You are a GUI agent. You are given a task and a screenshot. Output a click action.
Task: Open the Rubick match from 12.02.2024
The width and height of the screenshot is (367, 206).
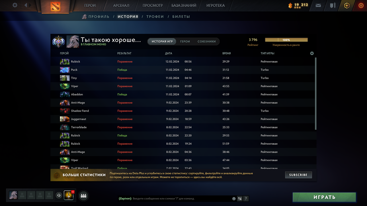(183, 62)
